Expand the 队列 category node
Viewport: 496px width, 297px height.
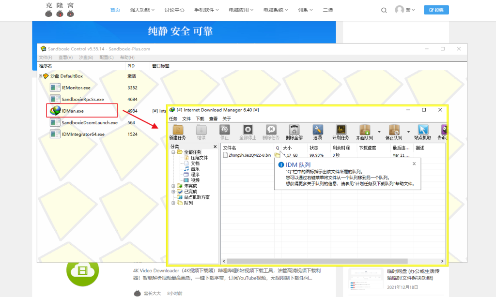click(x=173, y=203)
